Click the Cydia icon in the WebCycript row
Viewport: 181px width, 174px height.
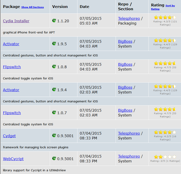point(54,158)
